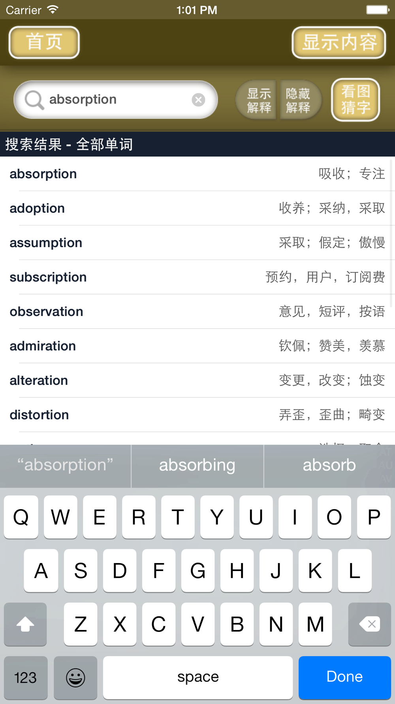Enable 显示解释 to show definitions
This screenshot has width=395, height=704.
pos(258,100)
